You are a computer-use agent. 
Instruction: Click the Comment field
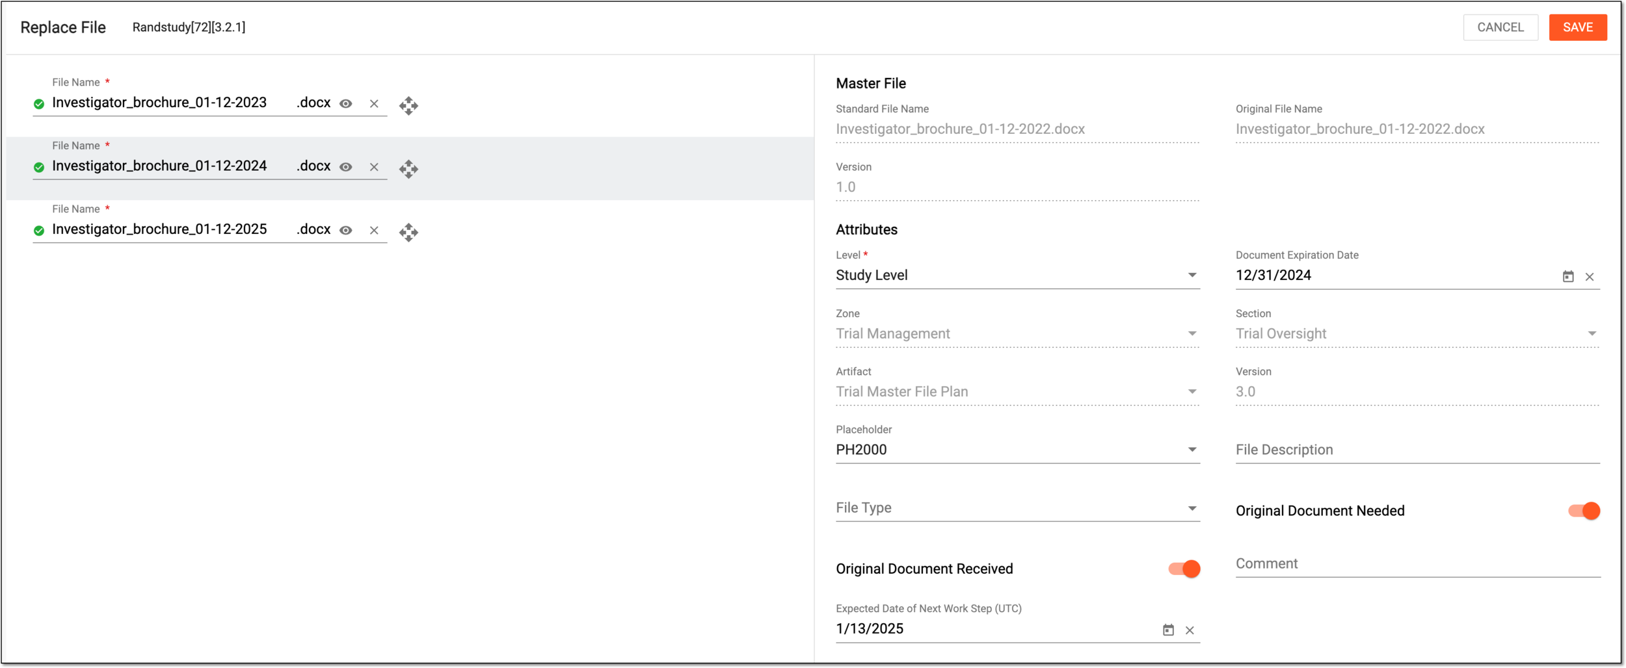click(1417, 564)
